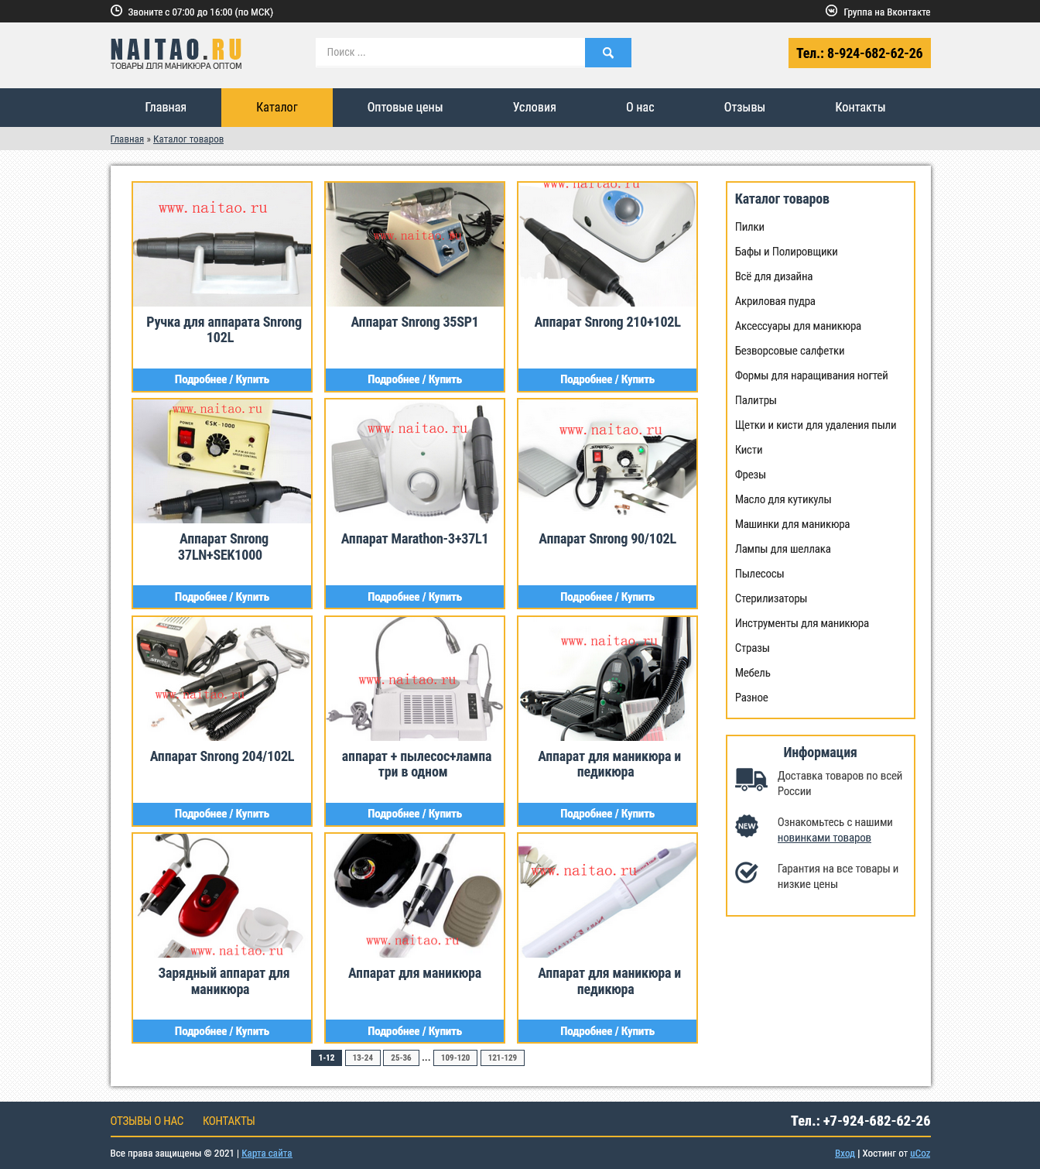Select the Мебель category

(x=753, y=673)
